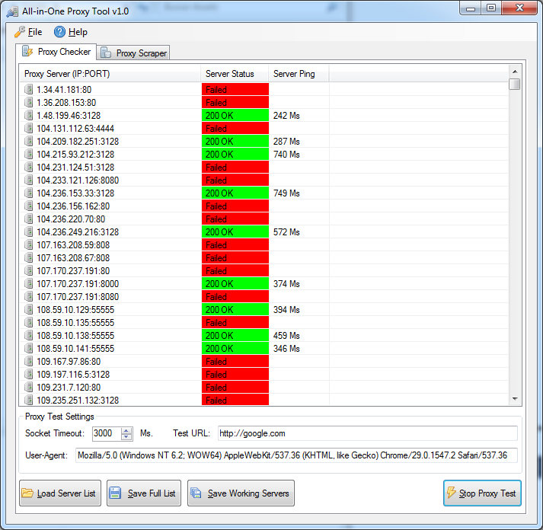Select the Proxy Checker tab
The width and height of the screenshot is (543, 530).
click(56, 52)
